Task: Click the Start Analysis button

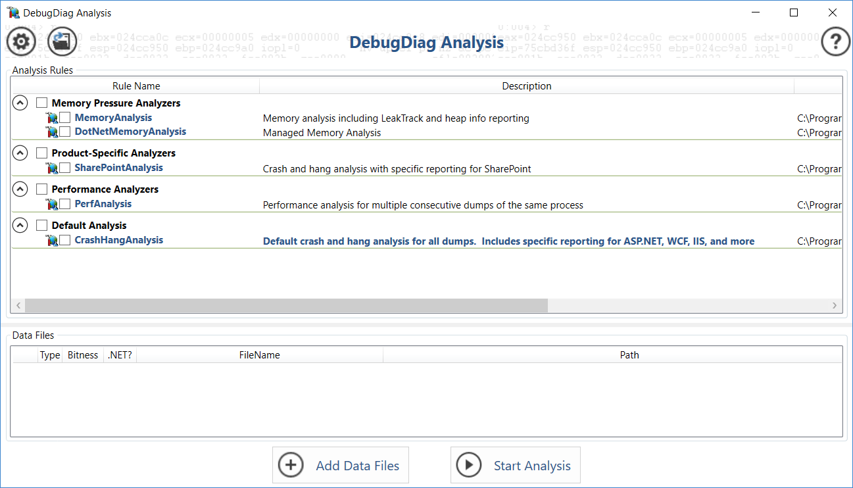Action: click(516, 465)
